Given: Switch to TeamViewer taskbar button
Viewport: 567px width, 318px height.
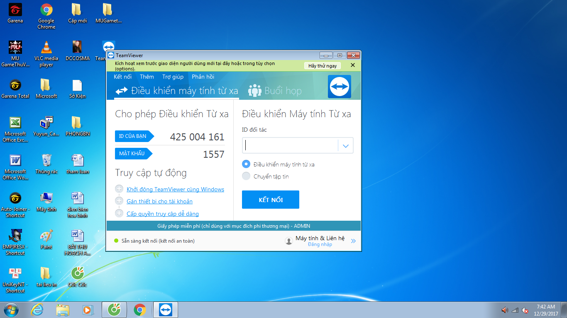Looking at the screenshot, I should [x=165, y=310].
